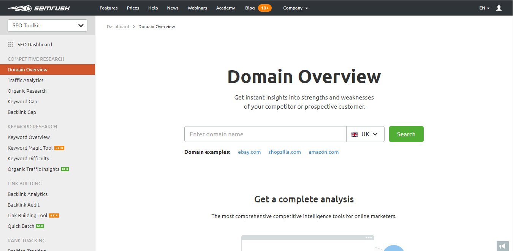Open the SEO Toolkit dropdown
Viewport: 513px width, 251px height.
pyautogui.click(x=47, y=25)
